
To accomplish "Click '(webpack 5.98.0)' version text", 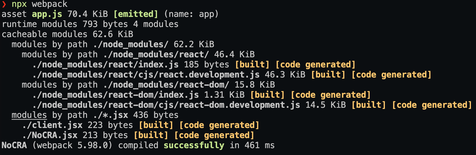I will (x=72, y=145).
